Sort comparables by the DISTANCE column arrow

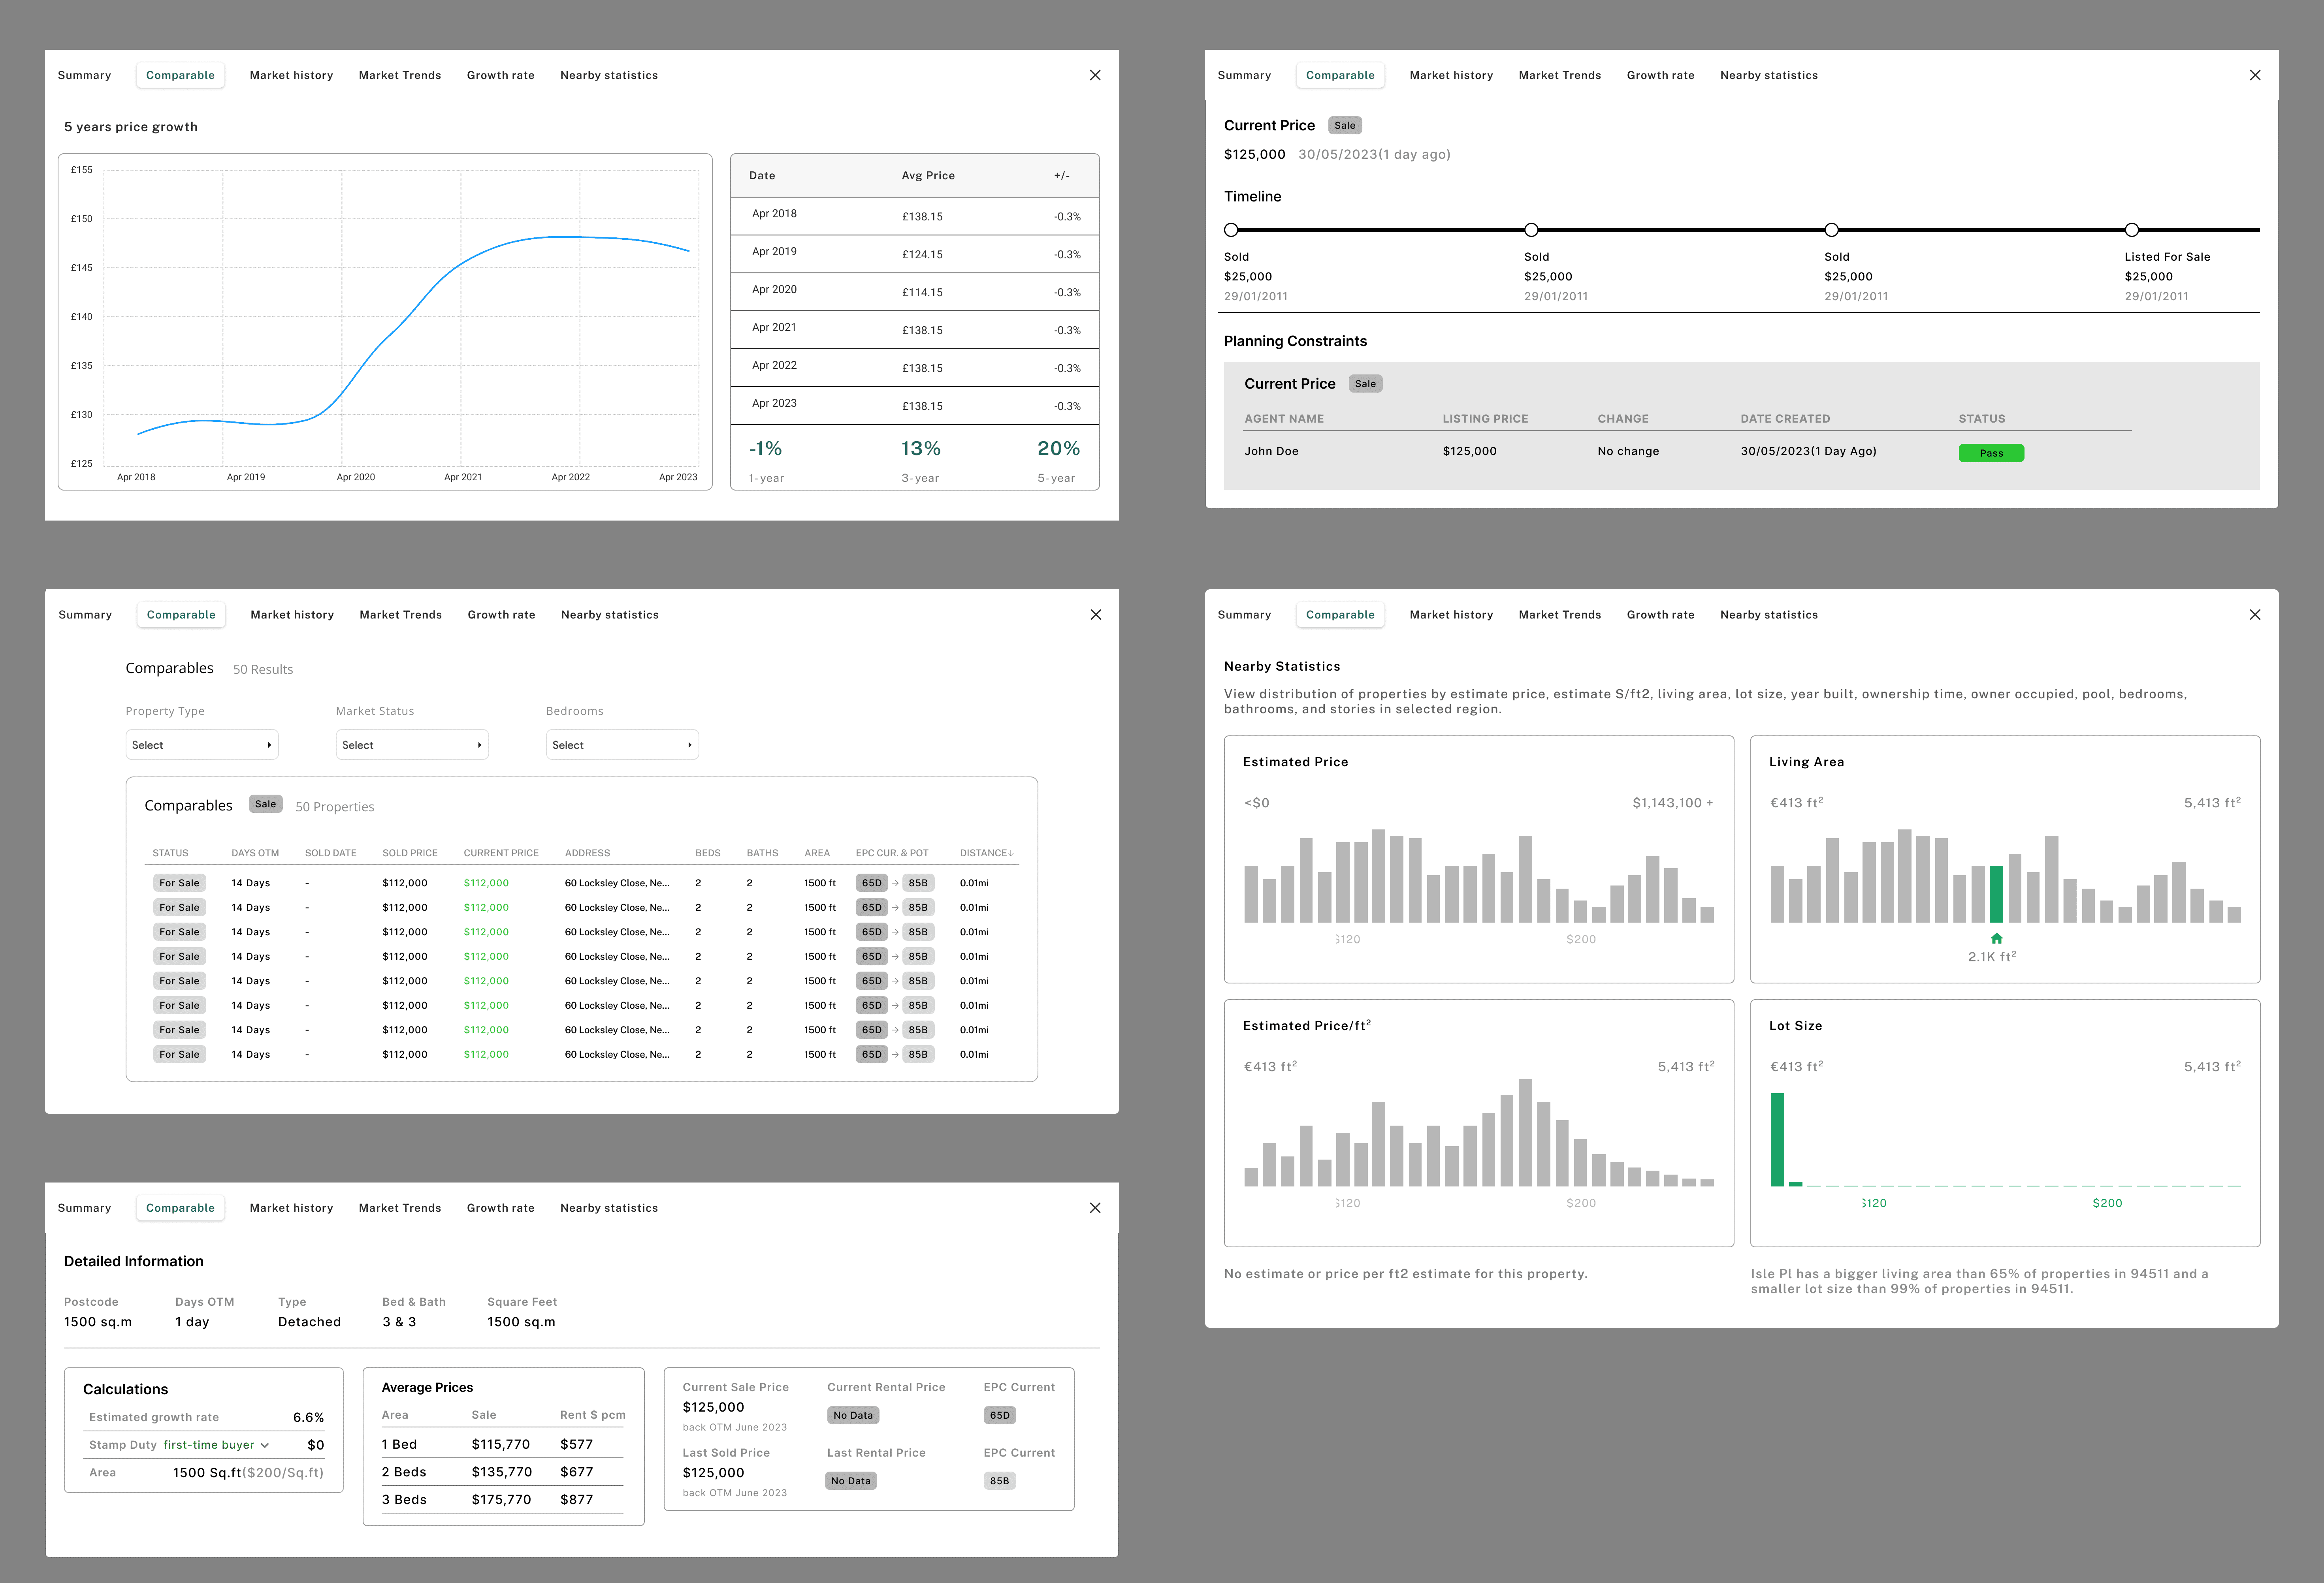pos(1011,854)
